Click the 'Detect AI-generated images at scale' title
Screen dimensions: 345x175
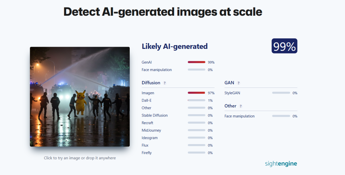pos(163,12)
